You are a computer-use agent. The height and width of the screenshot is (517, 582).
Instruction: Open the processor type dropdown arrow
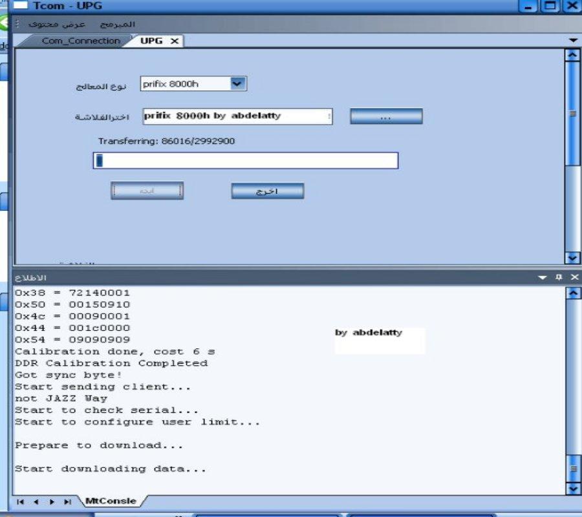pos(237,83)
